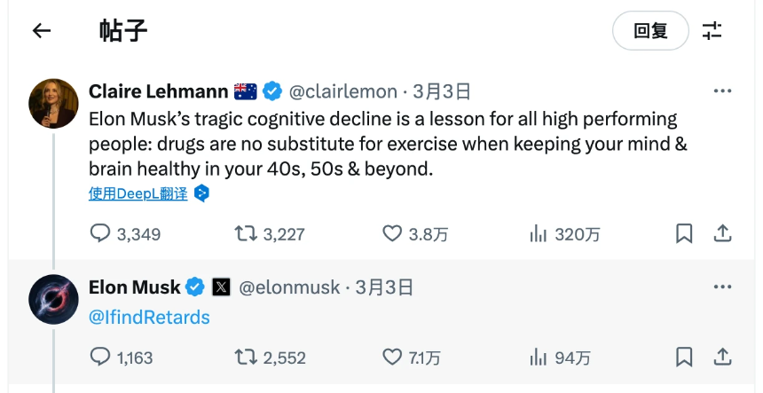Open Claire Lehmann's profile picture
763x393 pixels.
(54, 103)
